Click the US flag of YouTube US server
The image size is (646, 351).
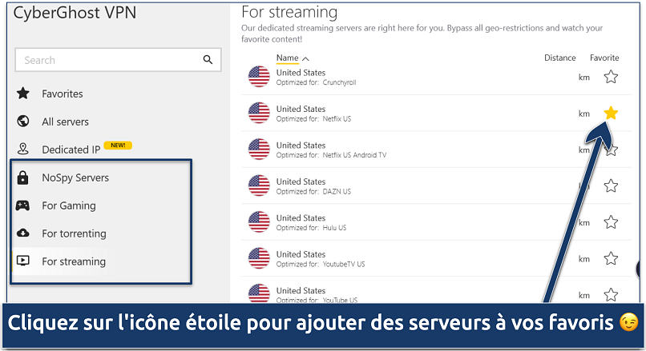[x=259, y=293]
